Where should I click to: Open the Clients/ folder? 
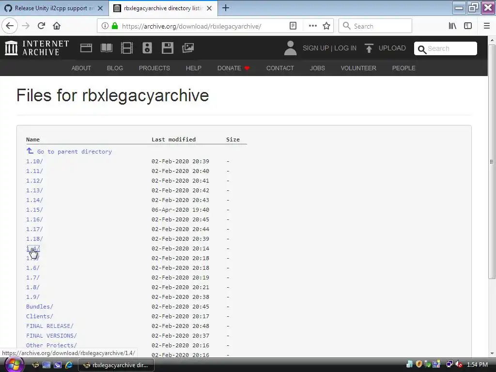(x=40, y=316)
